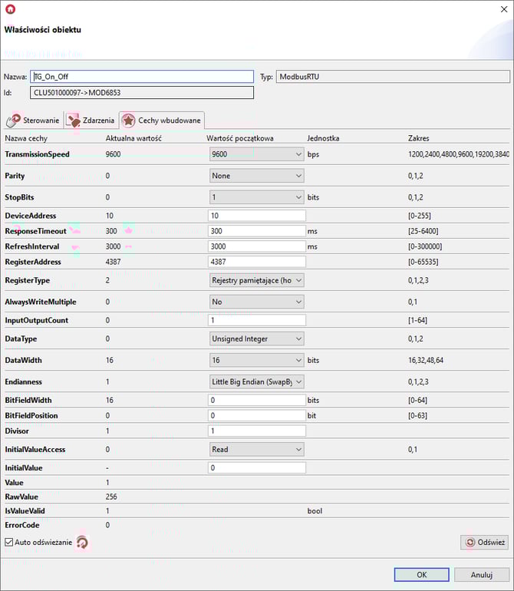Expand the Parity dropdown
The width and height of the screenshot is (514, 591).
(257, 176)
